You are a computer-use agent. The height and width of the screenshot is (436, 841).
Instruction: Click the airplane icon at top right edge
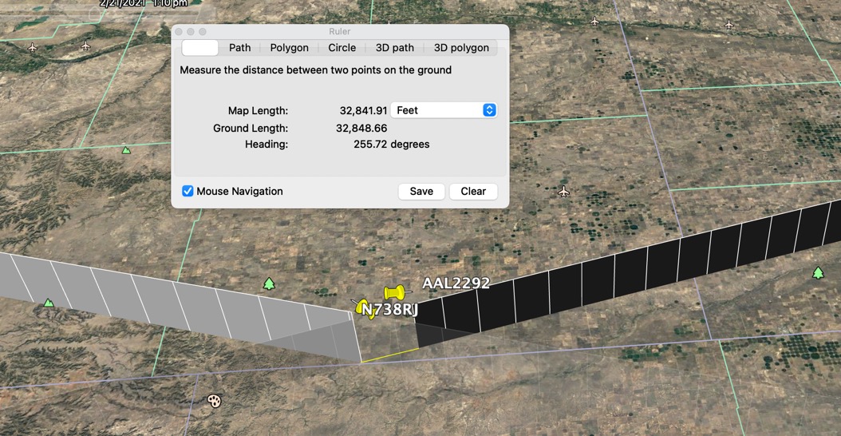click(728, 25)
